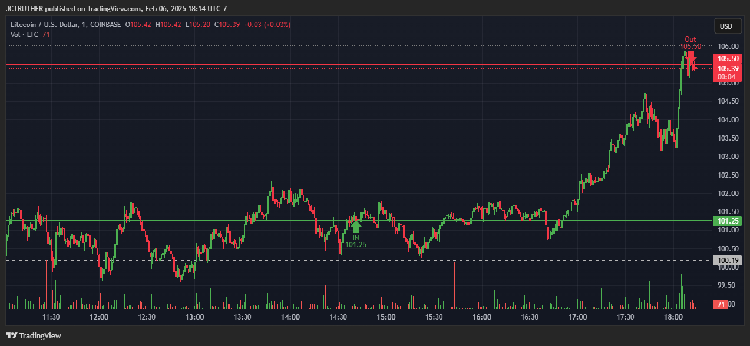Image resolution: width=750 pixels, height=346 pixels.
Task: Click the 105.50 red price label
Action: coord(728,59)
